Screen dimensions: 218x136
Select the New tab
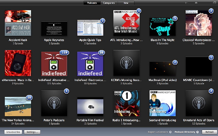point(126,3)
